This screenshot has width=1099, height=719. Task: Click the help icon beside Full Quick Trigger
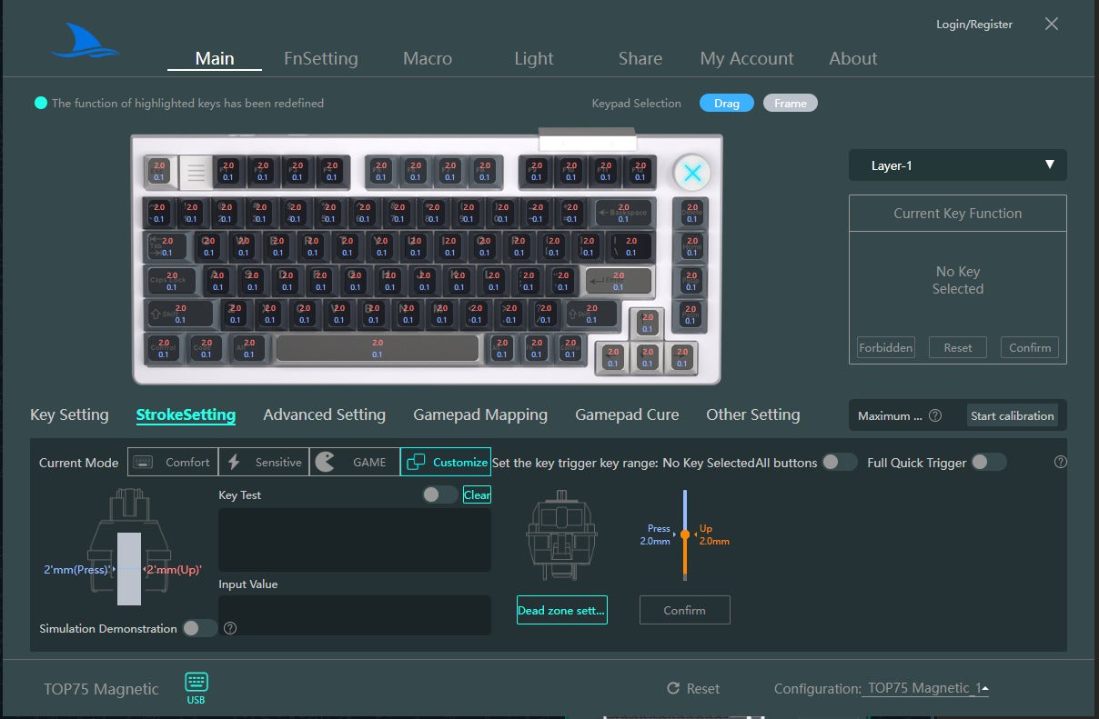click(1060, 462)
